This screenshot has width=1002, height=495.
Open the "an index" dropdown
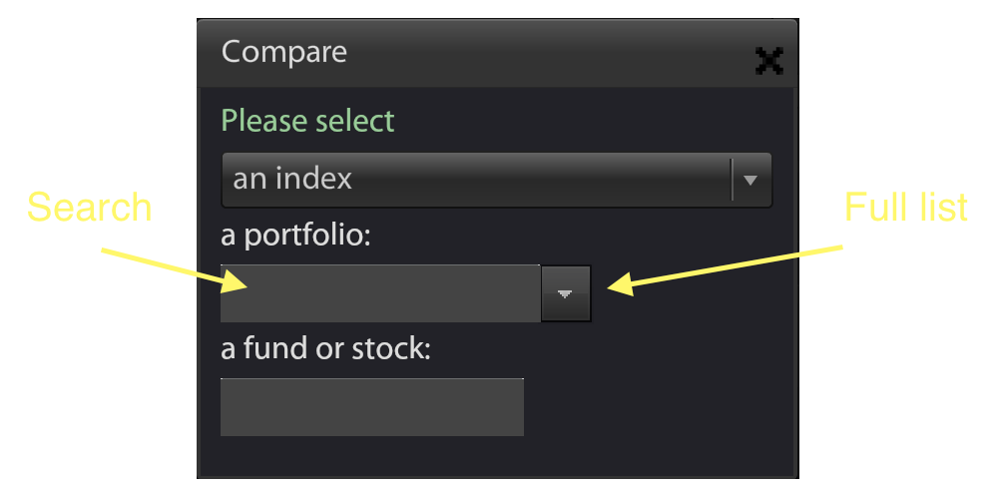[x=477, y=180]
